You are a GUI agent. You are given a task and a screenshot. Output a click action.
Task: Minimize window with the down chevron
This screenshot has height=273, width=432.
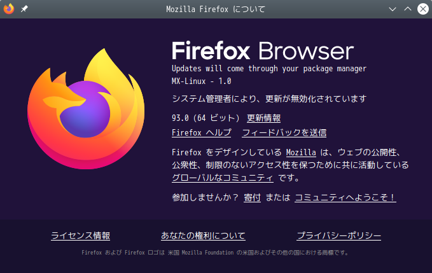pyautogui.click(x=393, y=9)
